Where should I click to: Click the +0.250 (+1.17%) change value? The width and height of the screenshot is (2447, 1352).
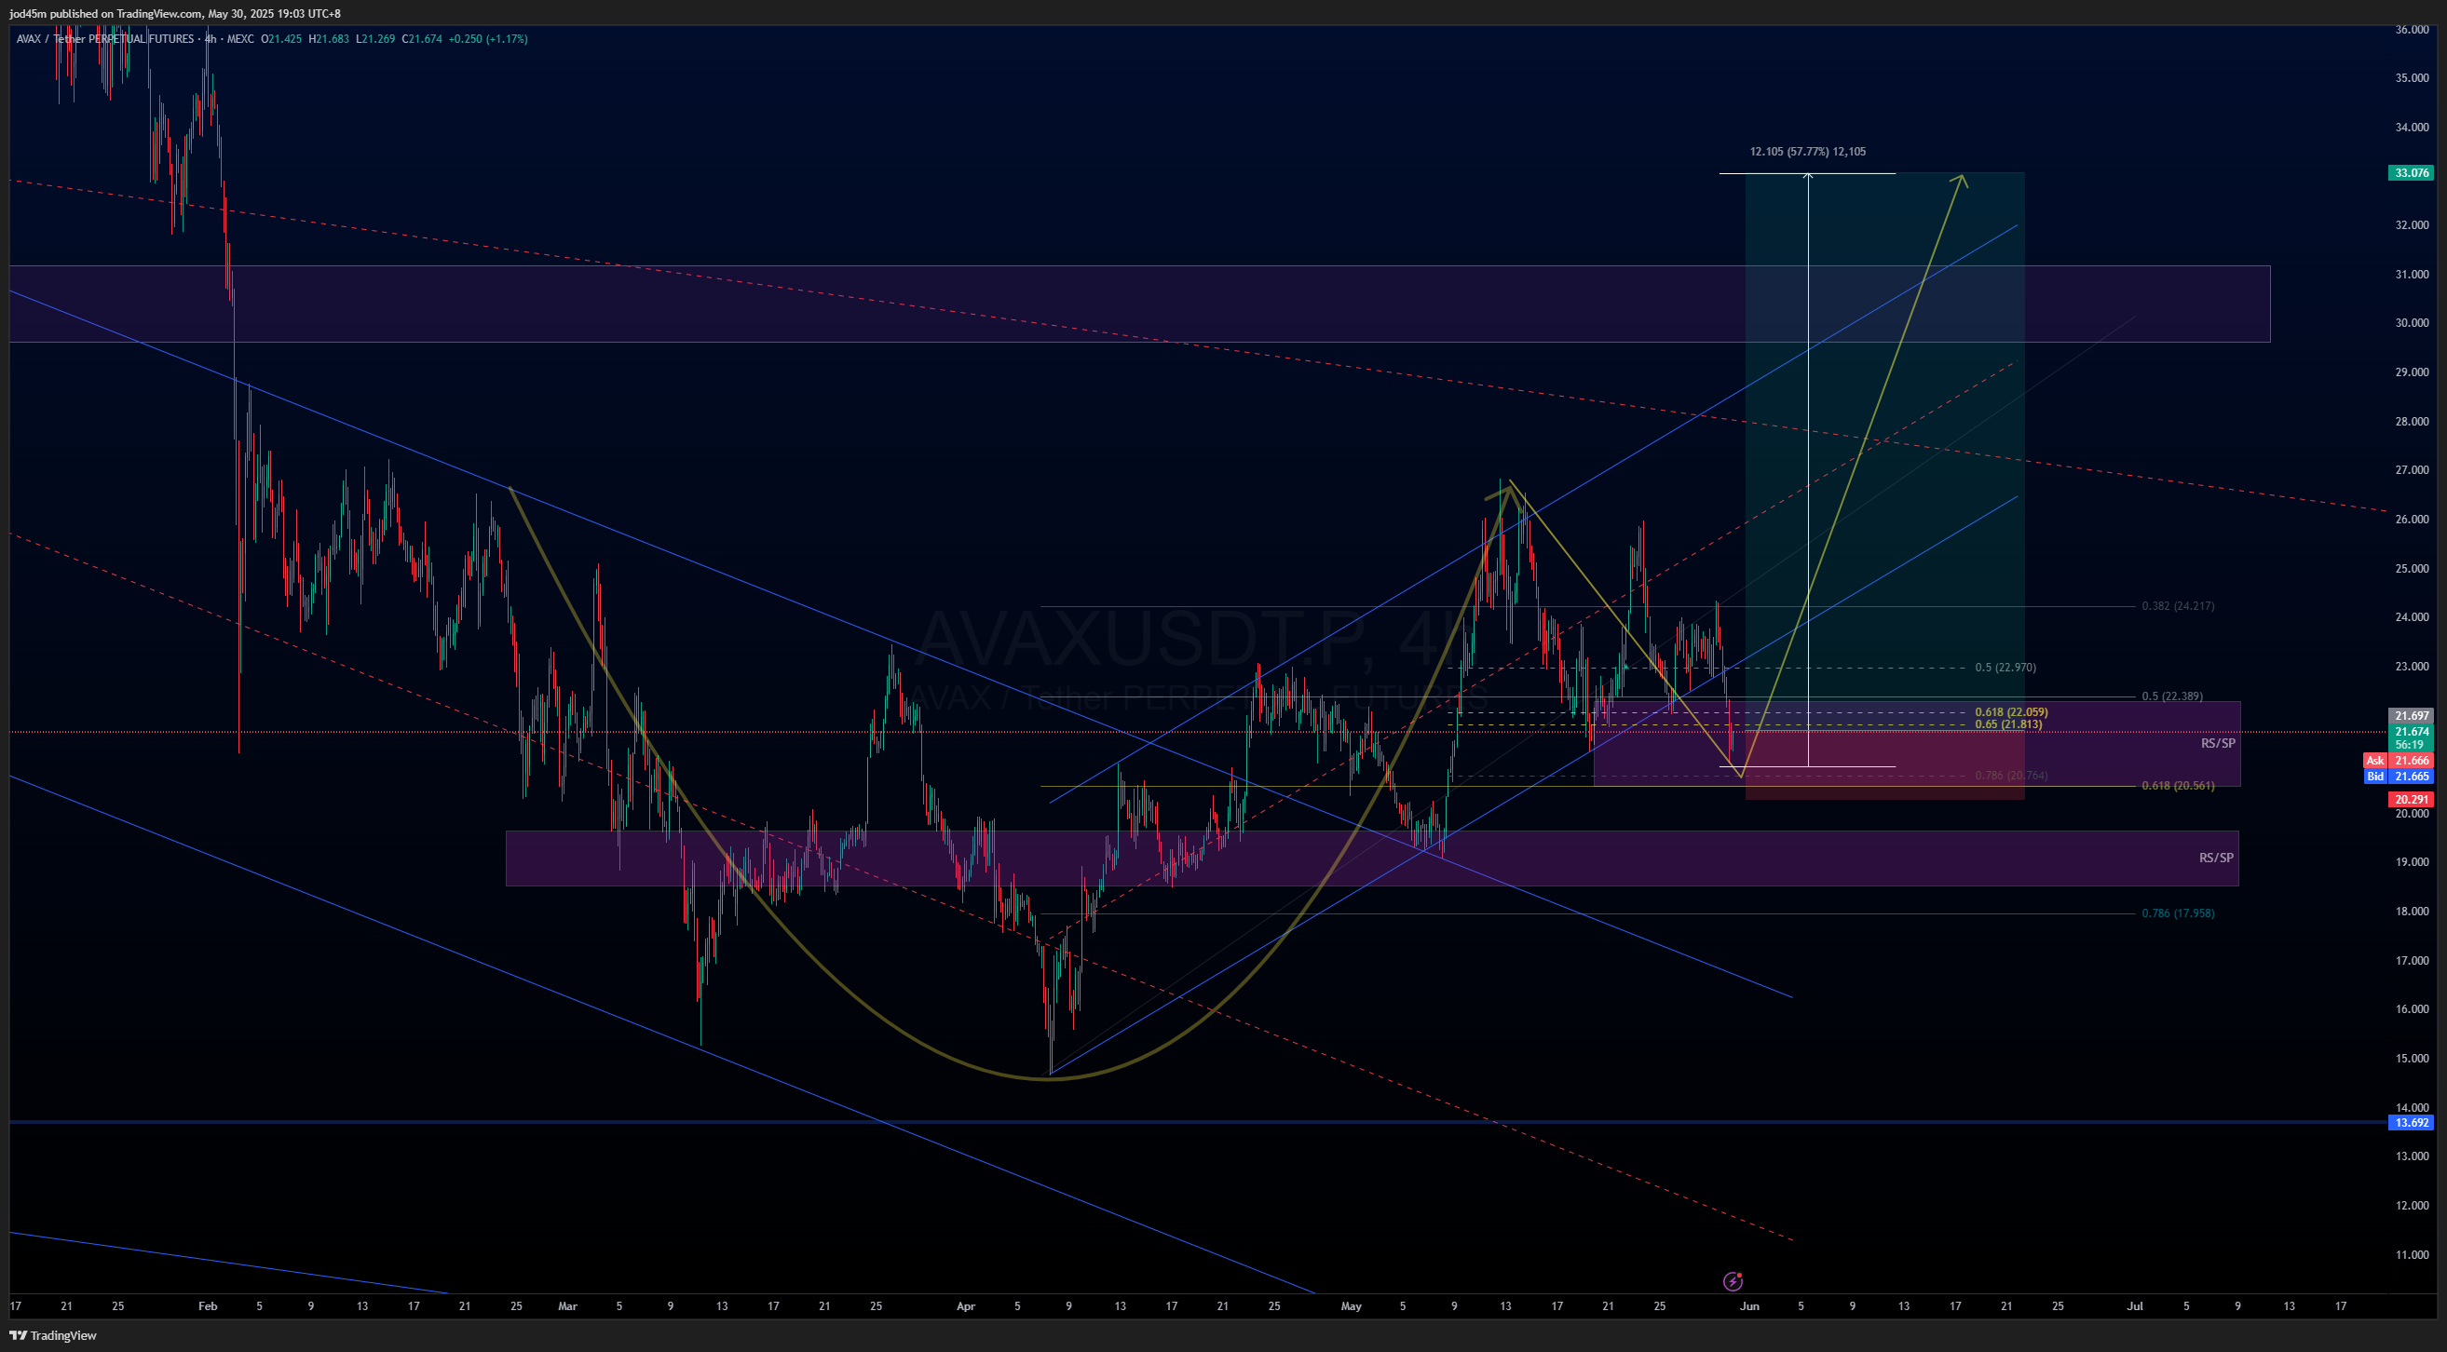tap(487, 39)
